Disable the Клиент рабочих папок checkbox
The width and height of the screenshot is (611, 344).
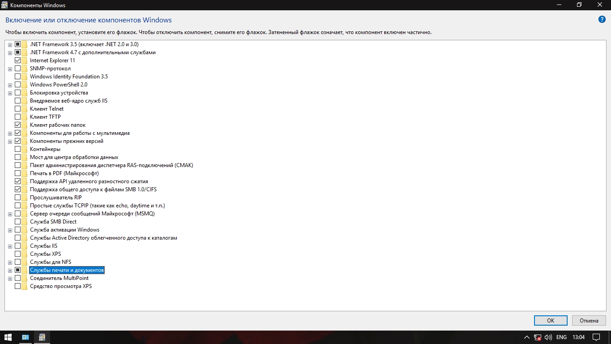tap(18, 125)
